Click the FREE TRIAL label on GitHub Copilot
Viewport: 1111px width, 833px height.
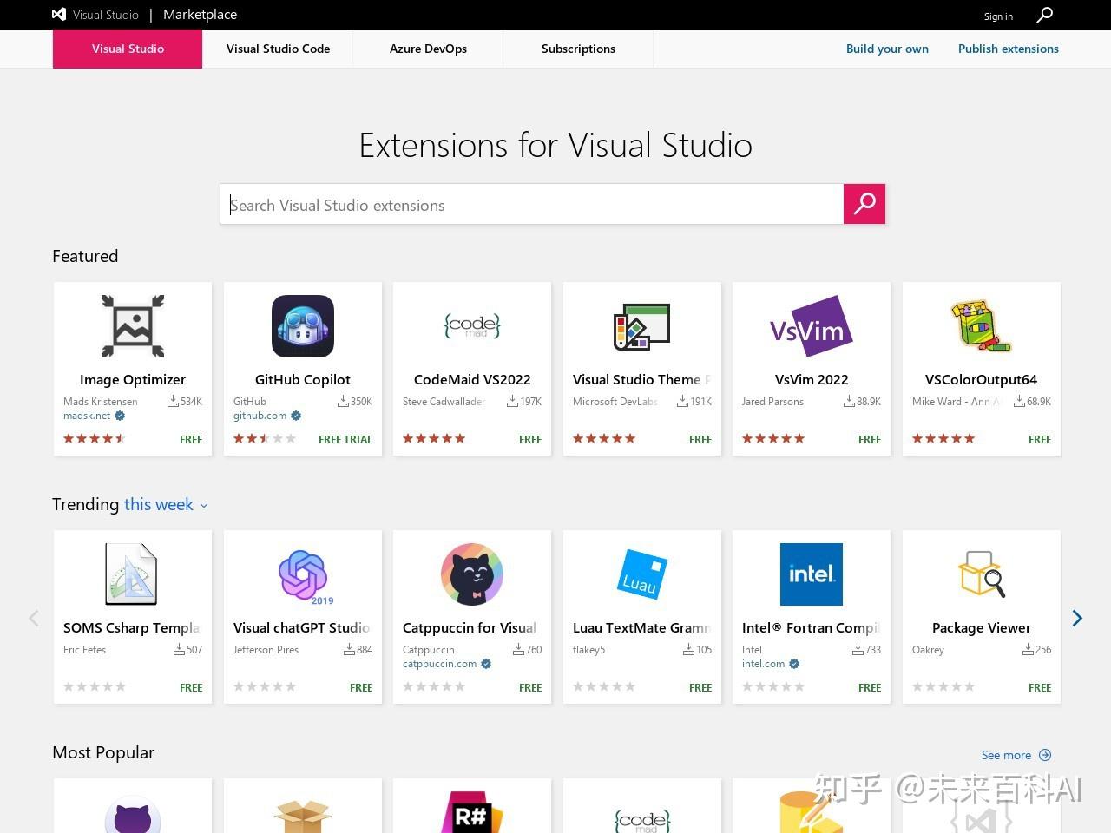345,440
